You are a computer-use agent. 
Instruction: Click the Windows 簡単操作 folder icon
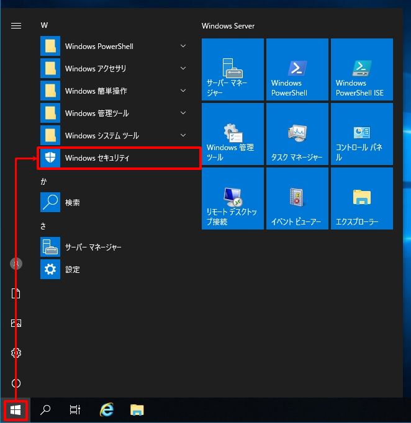[50, 91]
